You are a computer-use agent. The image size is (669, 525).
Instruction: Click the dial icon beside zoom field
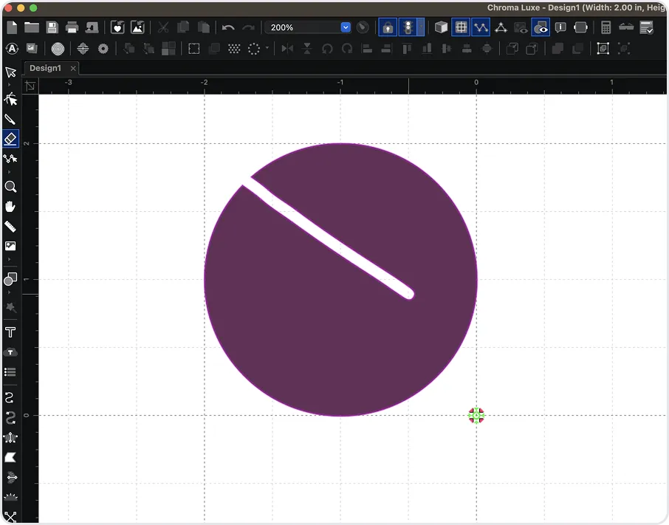[363, 27]
